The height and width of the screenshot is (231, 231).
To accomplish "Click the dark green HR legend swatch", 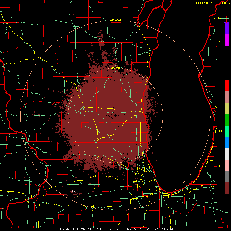I will 227,120.
